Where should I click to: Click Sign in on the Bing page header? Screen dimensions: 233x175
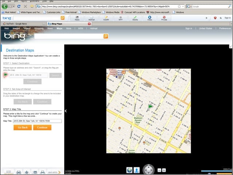click(x=189, y=28)
